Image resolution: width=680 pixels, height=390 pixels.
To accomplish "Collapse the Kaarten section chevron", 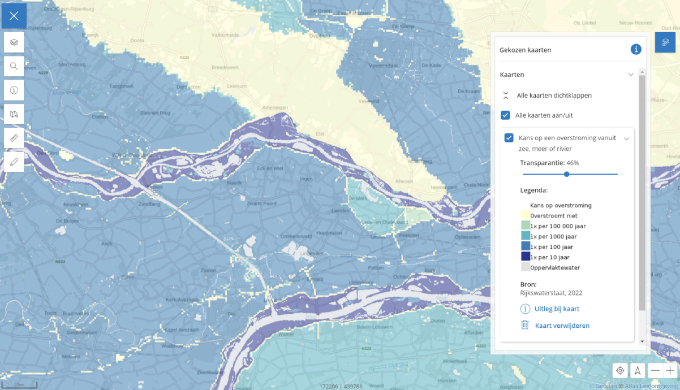I will pyautogui.click(x=631, y=75).
